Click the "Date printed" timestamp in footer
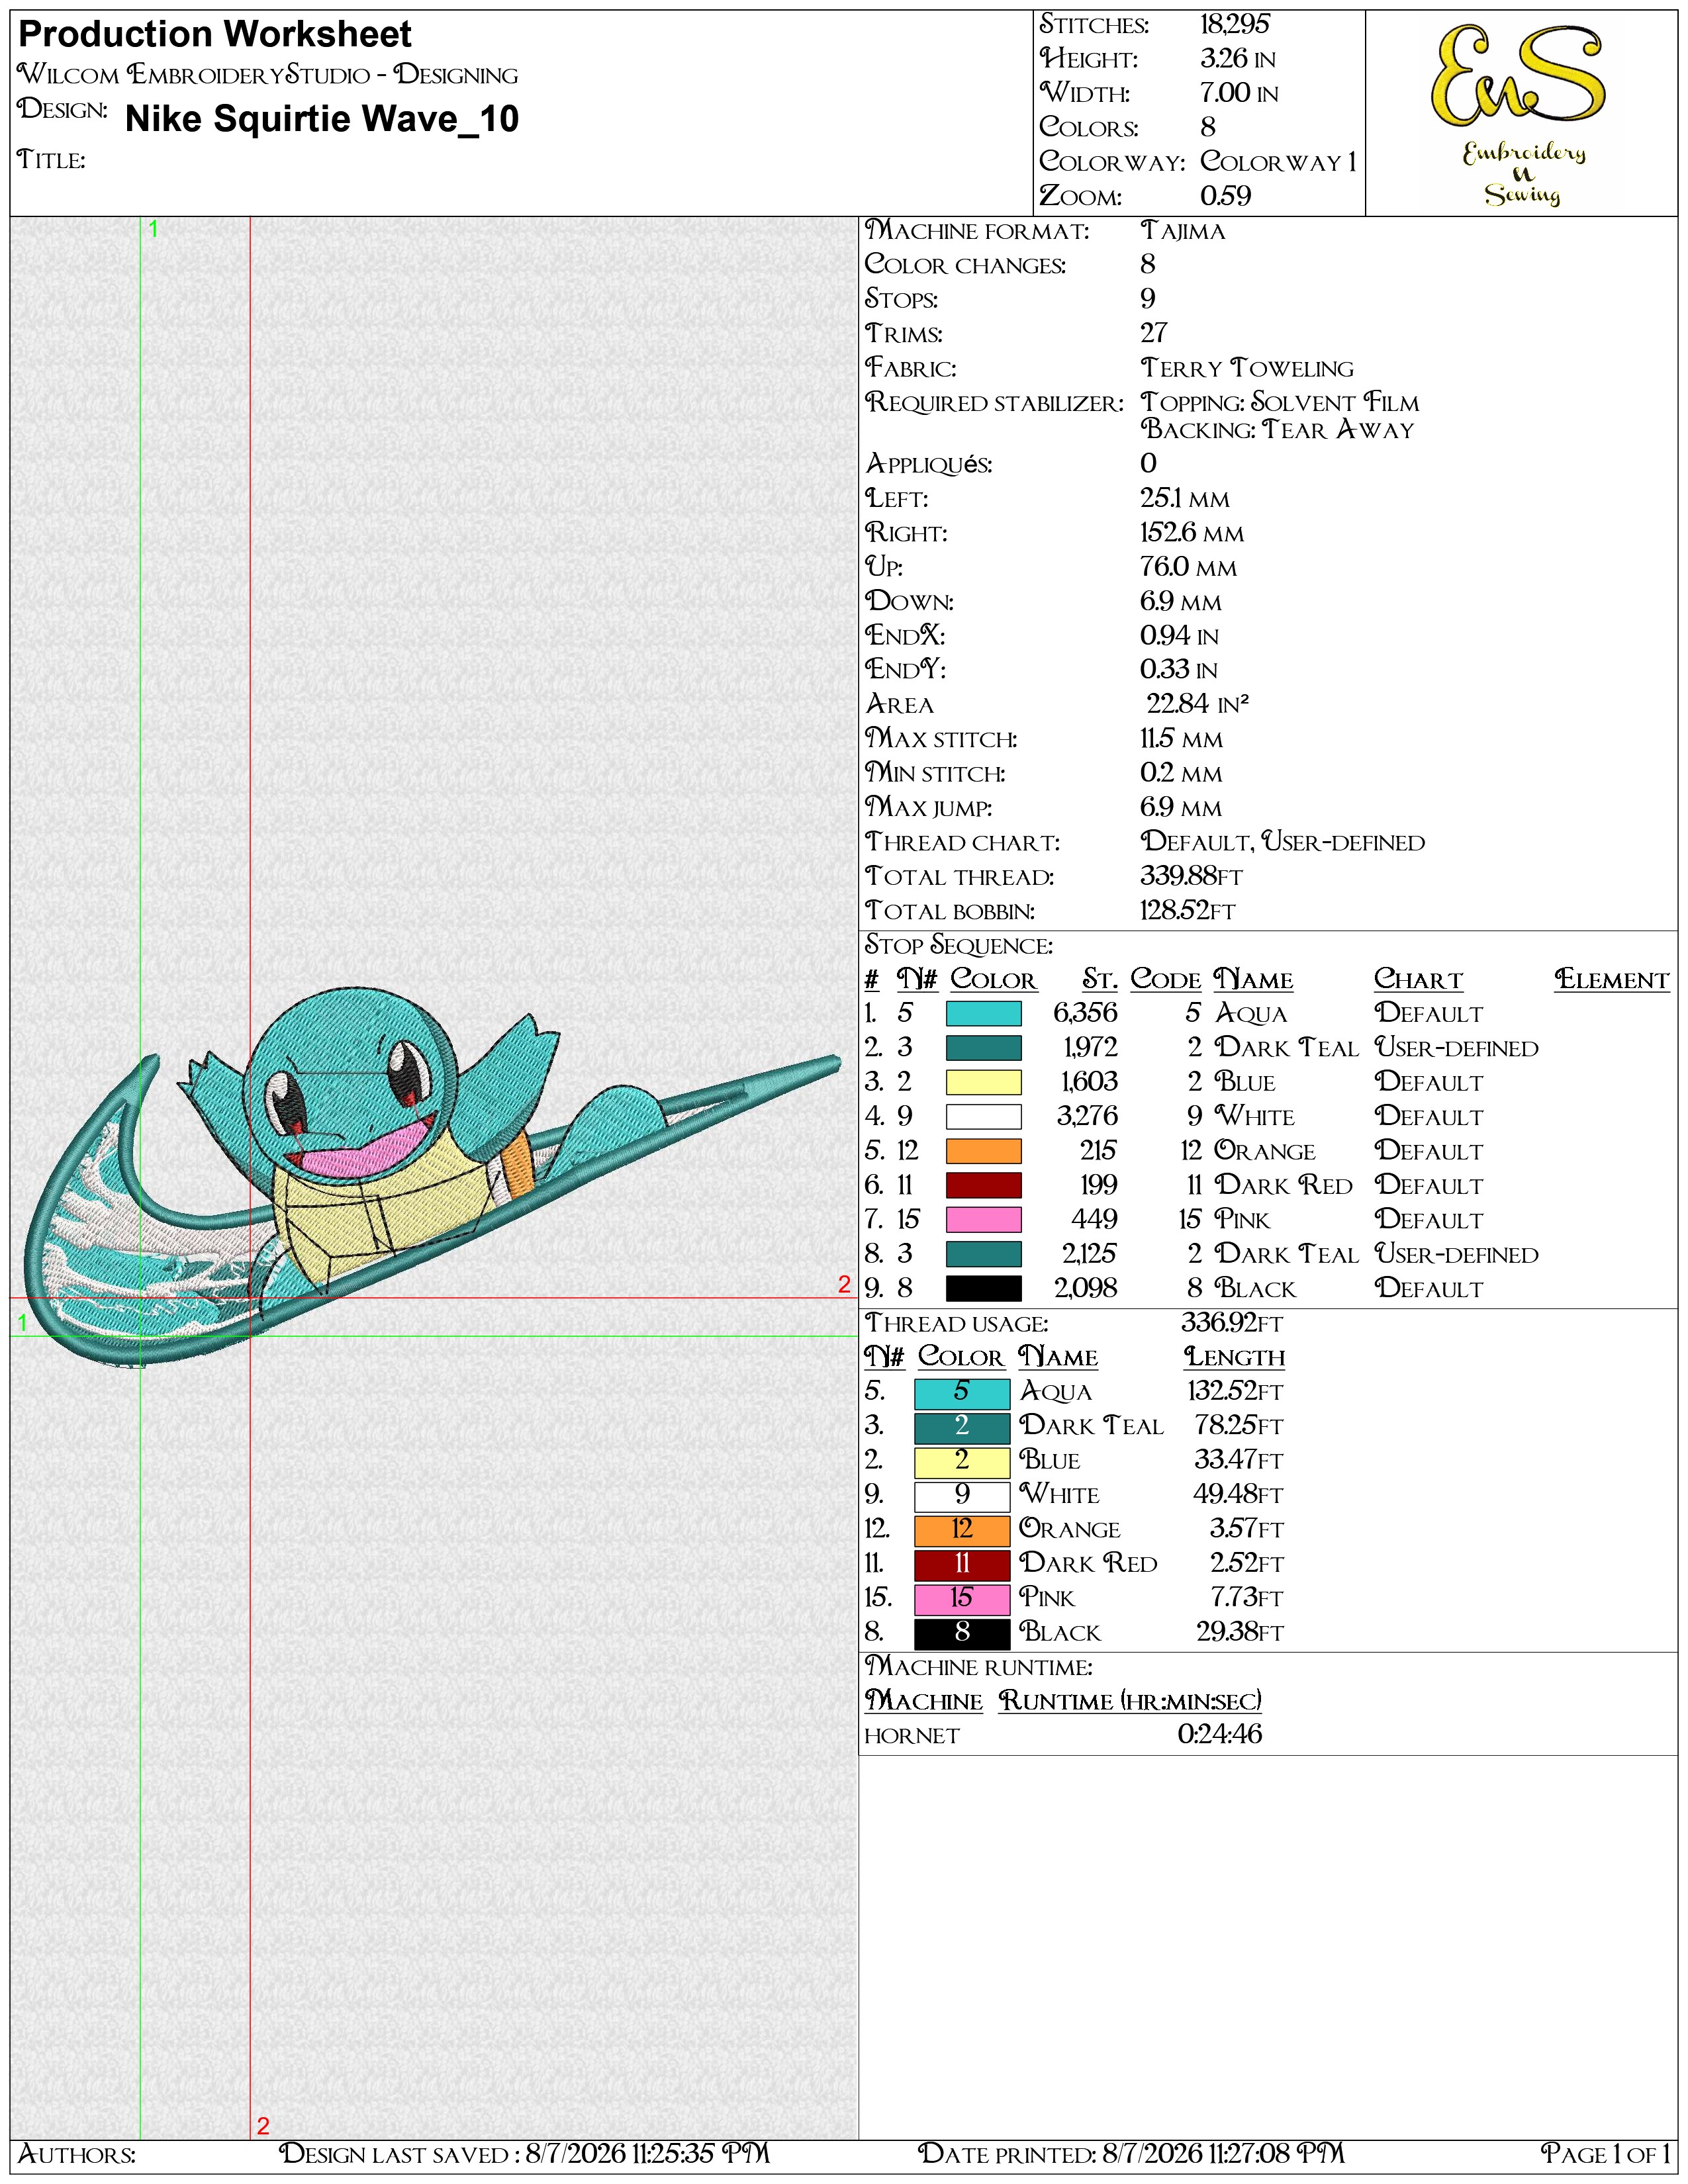The height and width of the screenshot is (2184, 1688). 1131,2155
